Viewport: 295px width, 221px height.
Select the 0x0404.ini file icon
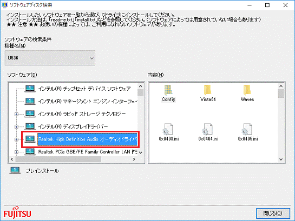207,129
